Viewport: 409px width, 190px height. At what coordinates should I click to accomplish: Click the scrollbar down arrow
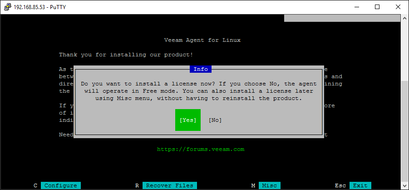404,186
